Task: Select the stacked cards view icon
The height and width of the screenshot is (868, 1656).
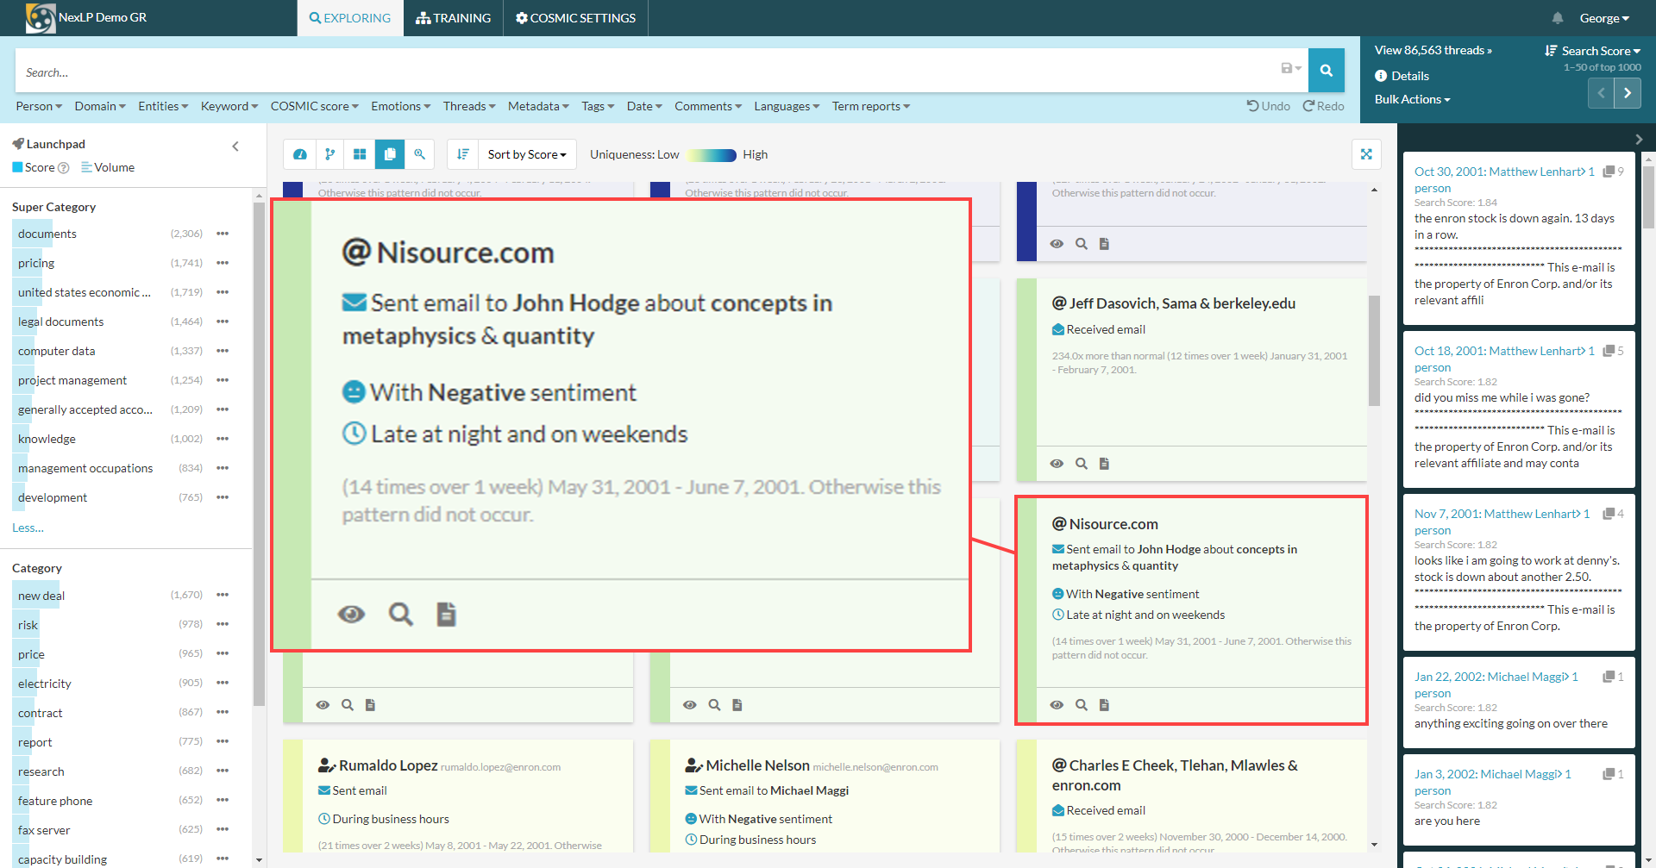Action: (x=390, y=154)
